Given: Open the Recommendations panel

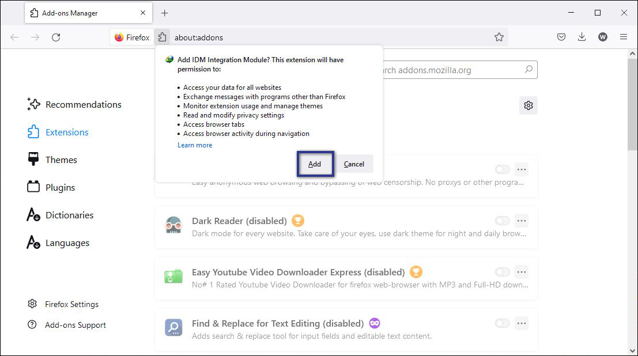Looking at the screenshot, I should [83, 104].
